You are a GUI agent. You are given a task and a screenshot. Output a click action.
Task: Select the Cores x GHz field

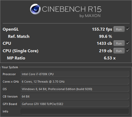click(x=75, y=82)
